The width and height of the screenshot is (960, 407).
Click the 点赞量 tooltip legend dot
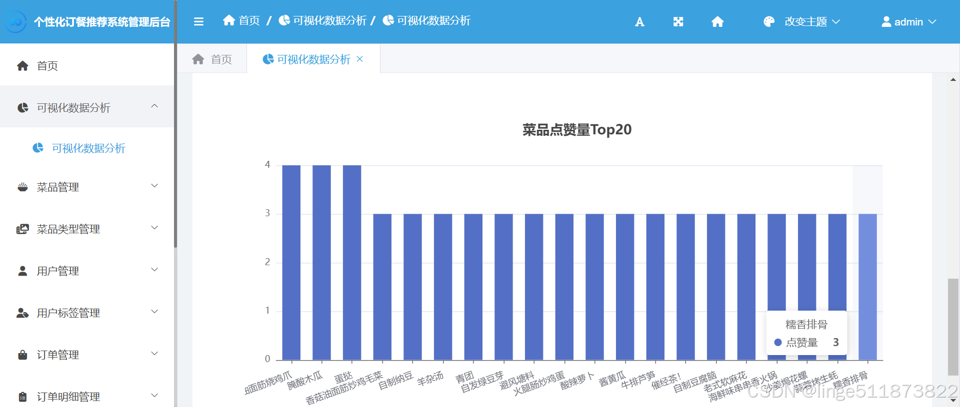coord(777,343)
